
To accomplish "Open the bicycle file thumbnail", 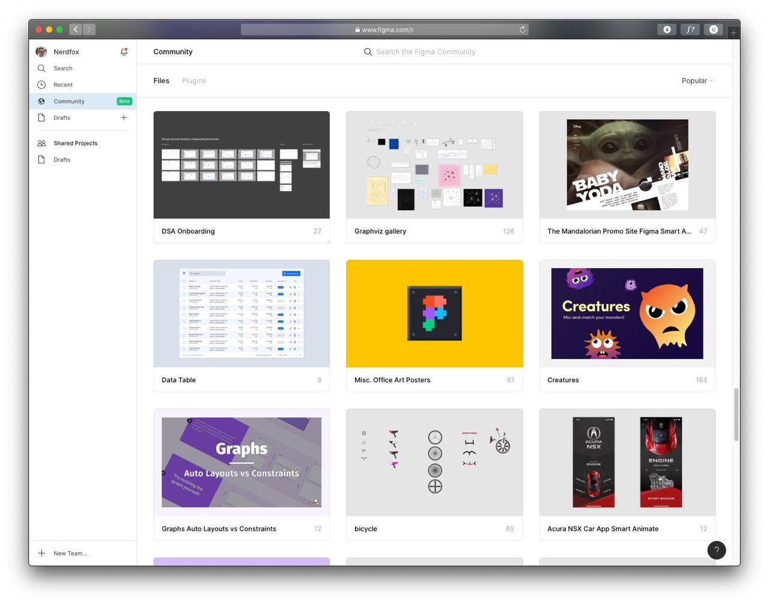I will pyautogui.click(x=434, y=463).
